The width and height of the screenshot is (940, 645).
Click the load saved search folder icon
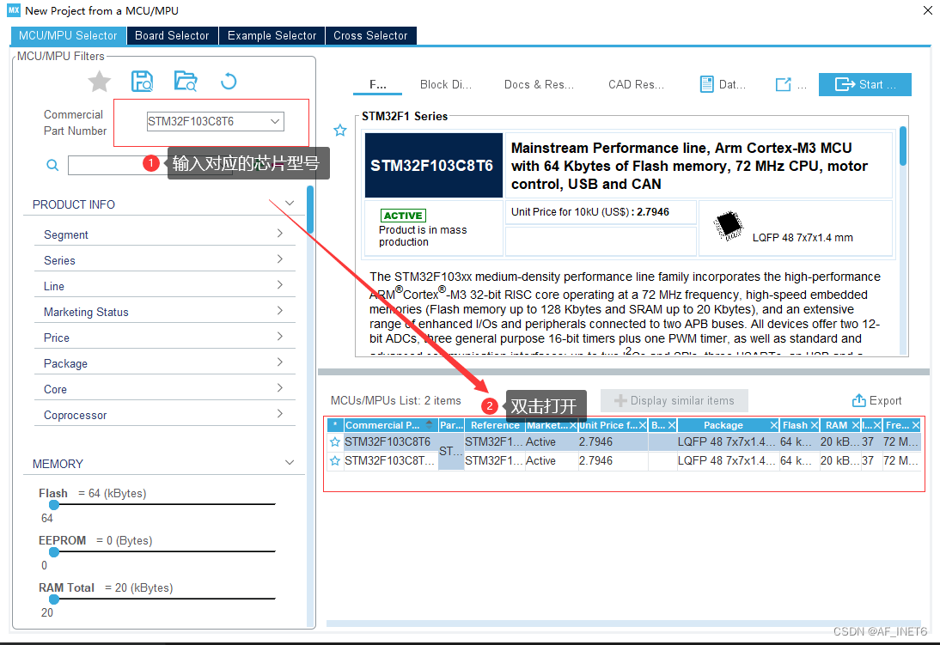(x=186, y=81)
